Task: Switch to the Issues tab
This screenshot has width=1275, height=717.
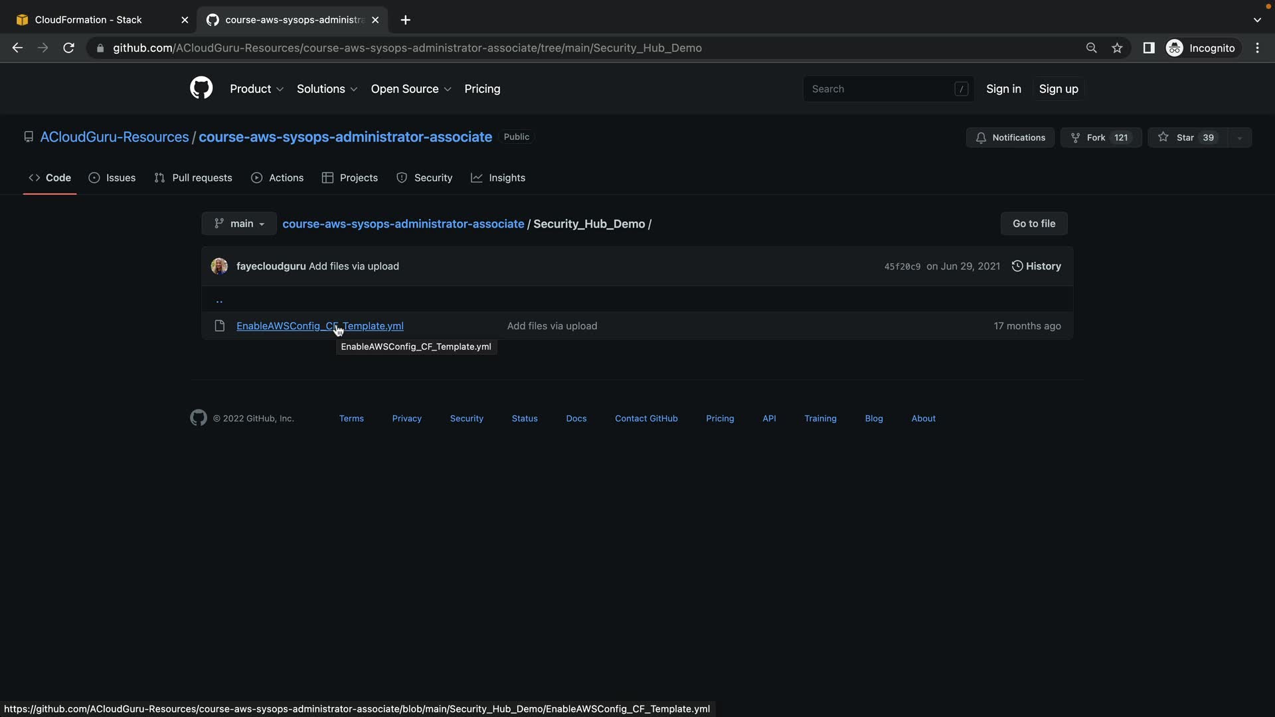Action: tap(112, 178)
